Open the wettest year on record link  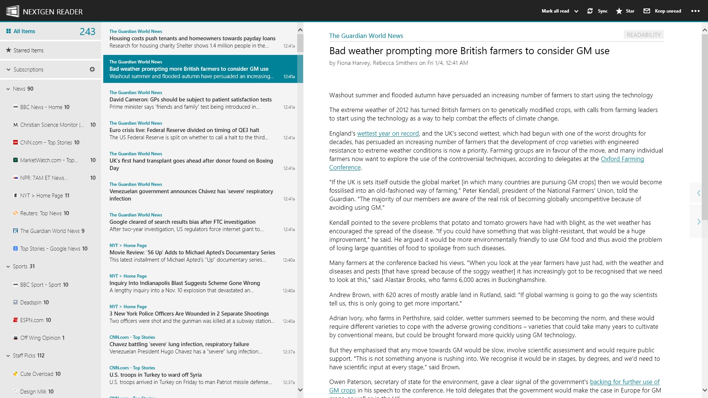387,133
